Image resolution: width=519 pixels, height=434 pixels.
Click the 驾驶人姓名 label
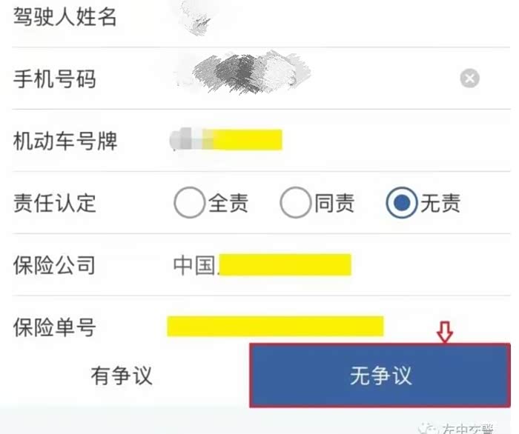point(65,16)
